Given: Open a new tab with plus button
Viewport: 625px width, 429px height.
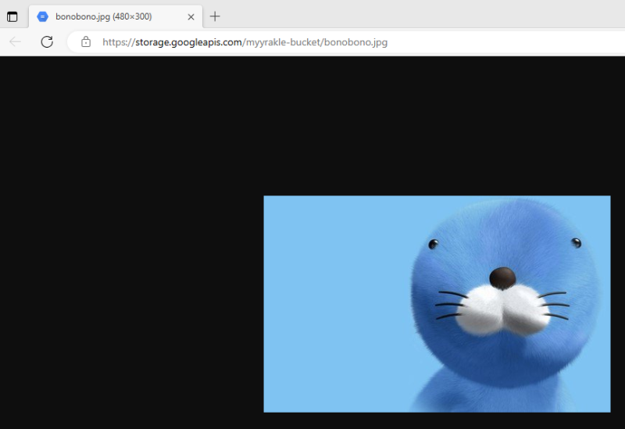Looking at the screenshot, I should tap(215, 16).
